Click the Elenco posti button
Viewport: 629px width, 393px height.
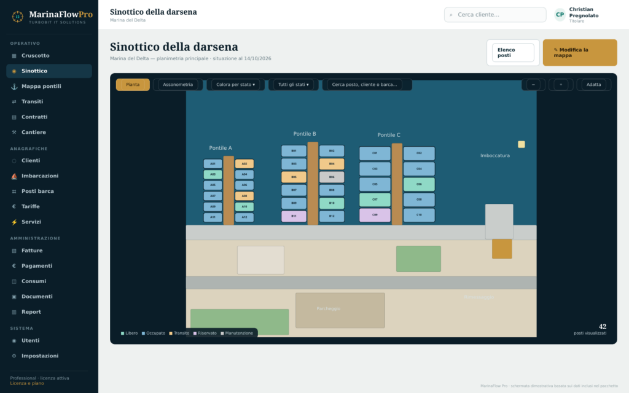click(513, 53)
